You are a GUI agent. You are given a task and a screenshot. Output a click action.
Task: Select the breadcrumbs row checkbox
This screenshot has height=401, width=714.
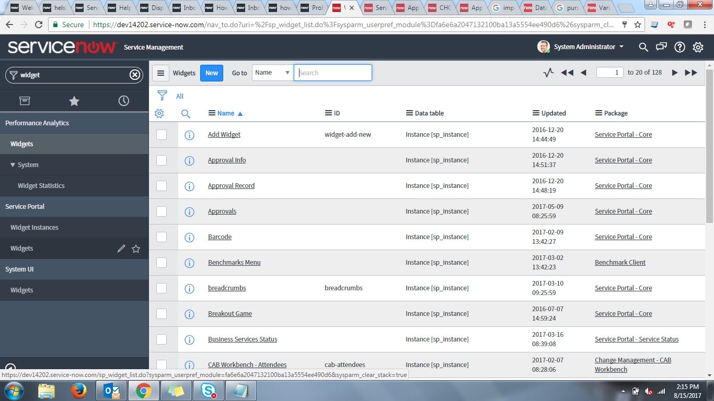click(x=162, y=288)
